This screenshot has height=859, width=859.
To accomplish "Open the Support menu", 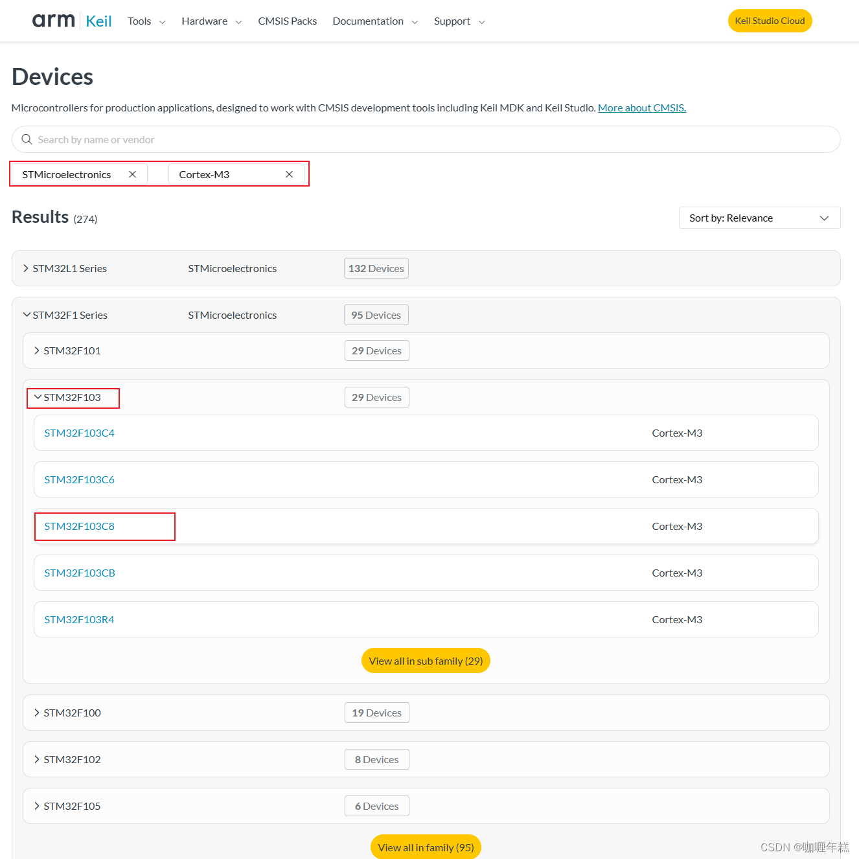I will click(x=459, y=21).
